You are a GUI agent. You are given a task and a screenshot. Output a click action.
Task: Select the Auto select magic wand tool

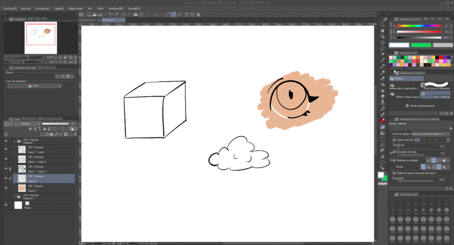click(383, 54)
